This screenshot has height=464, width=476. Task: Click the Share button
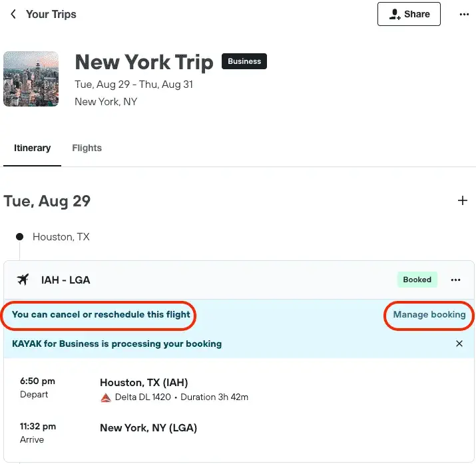(409, 14)
